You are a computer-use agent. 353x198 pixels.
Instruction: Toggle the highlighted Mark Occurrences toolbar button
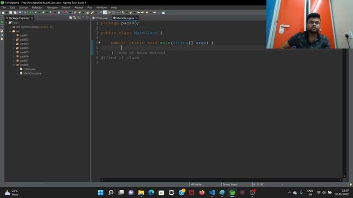(105, 13)
